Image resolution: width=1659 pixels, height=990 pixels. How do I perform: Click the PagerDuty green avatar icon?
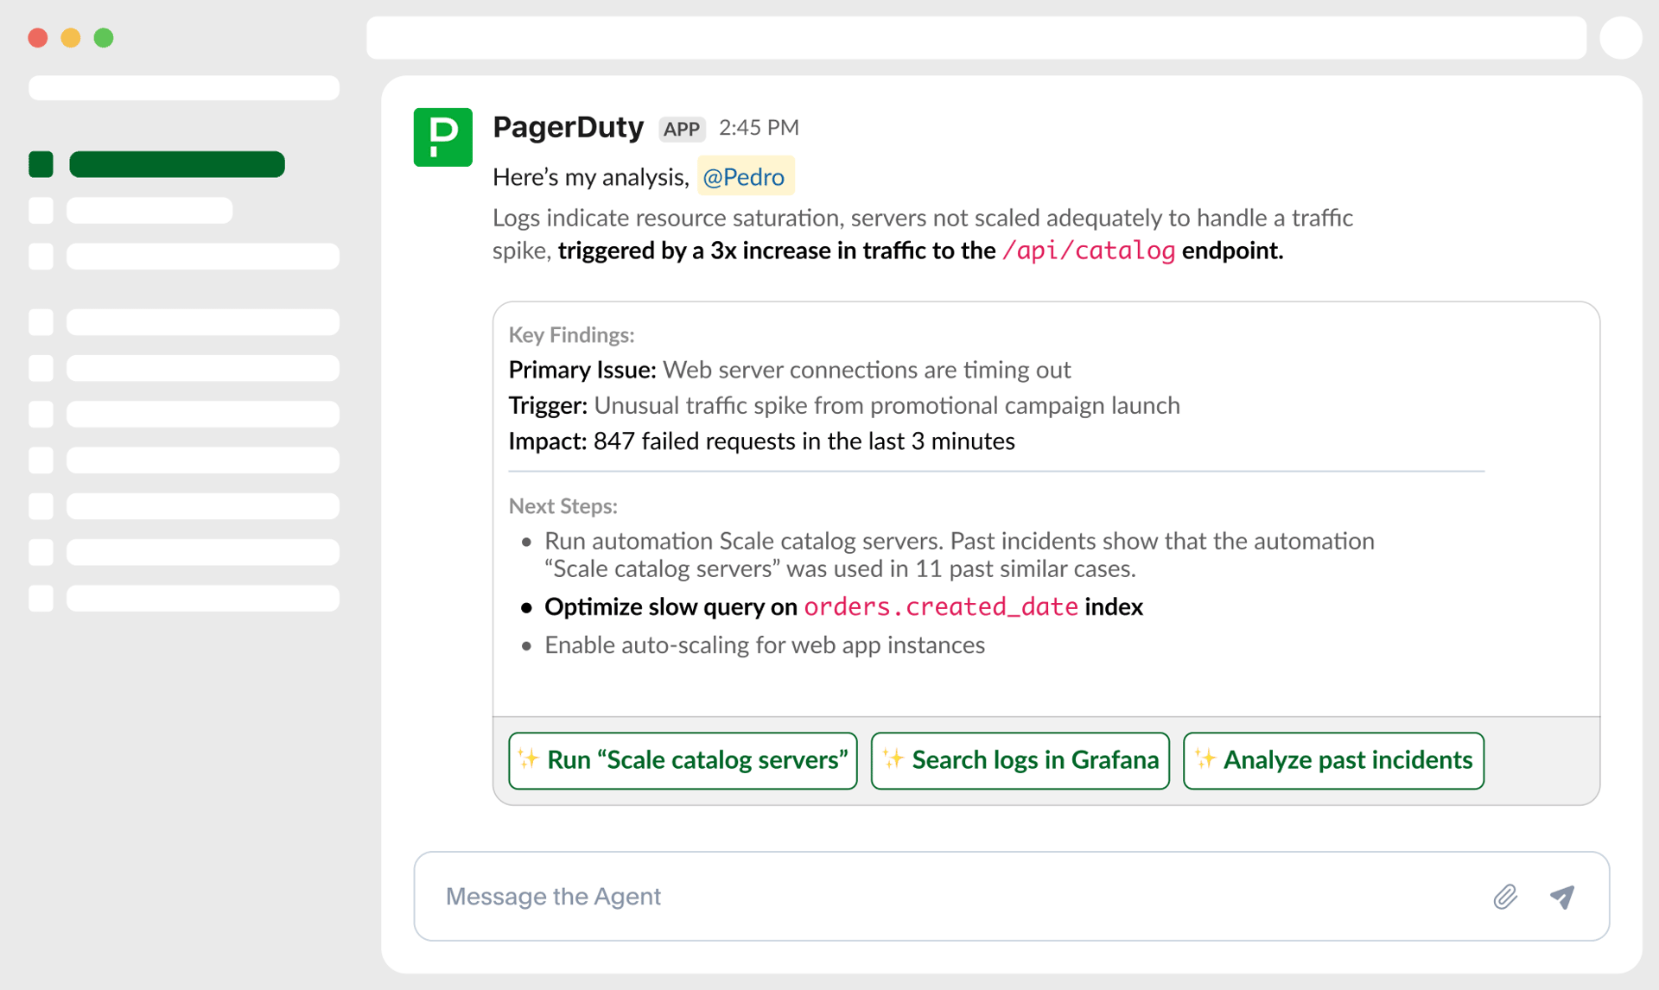442,136
